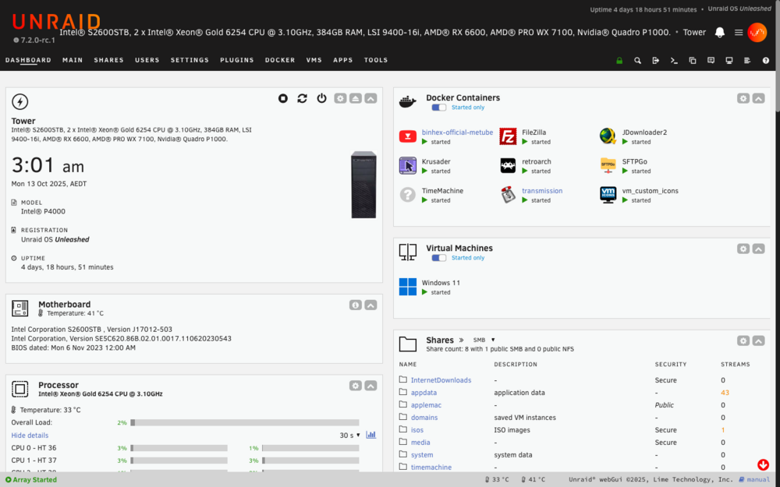780x487 pixels.
Task: Collapse the Virtual Machines panel chevron
Action: [759, 249]
